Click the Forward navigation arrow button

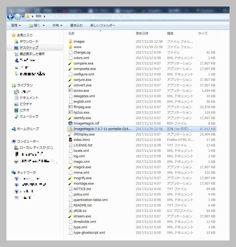click(18, 16)
